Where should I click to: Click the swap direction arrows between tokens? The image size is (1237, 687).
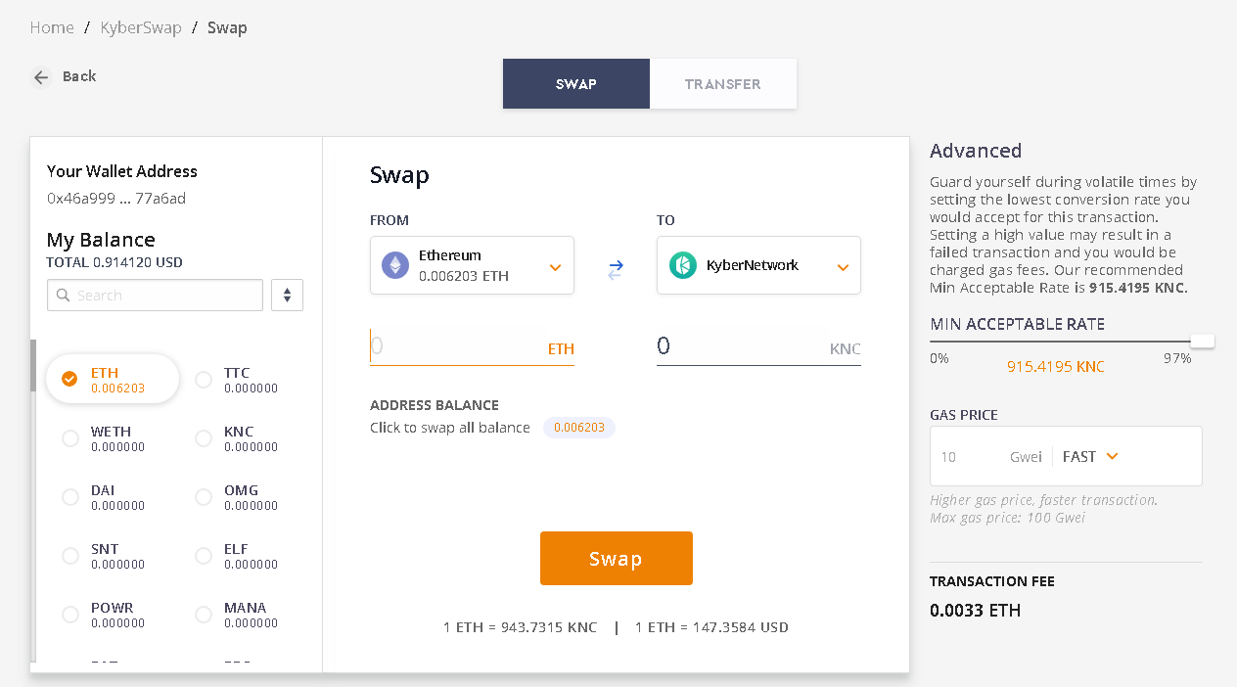click(x=616, y=265)
